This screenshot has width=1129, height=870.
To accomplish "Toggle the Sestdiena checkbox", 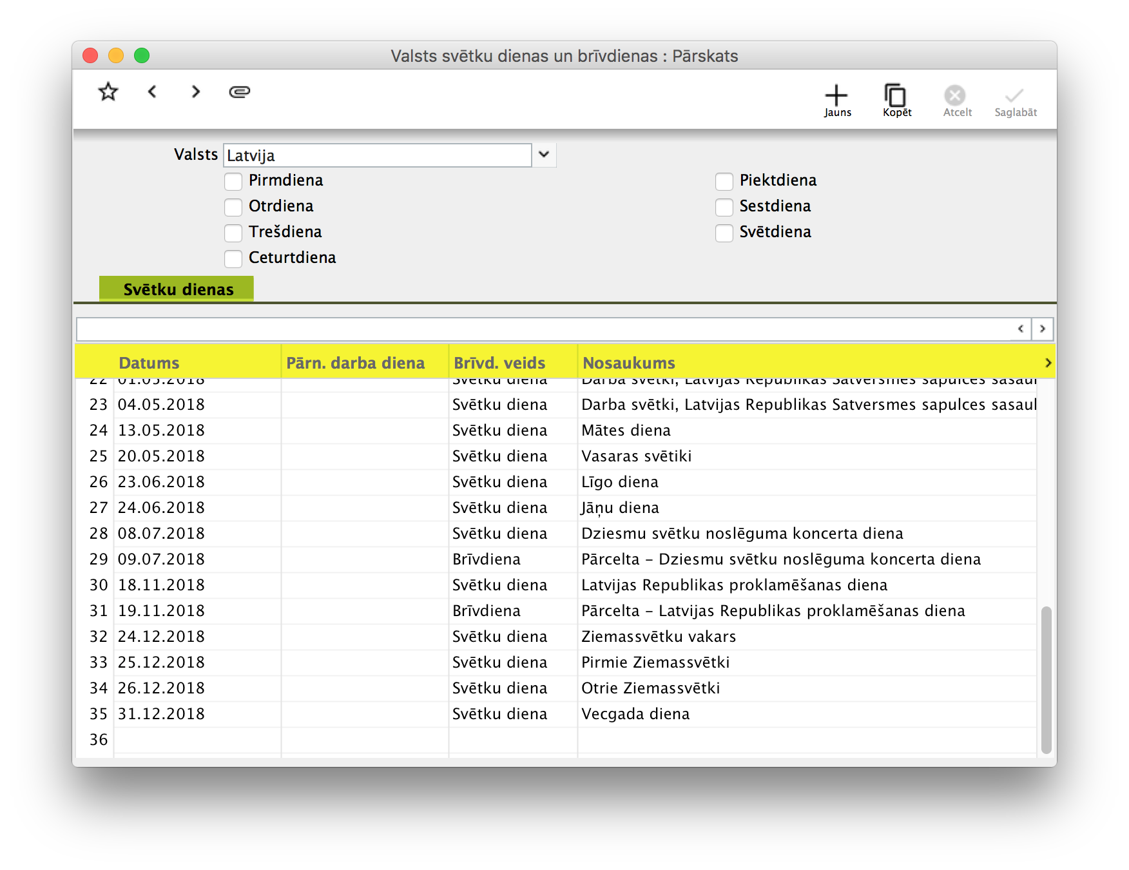I will tap(724, 207).
